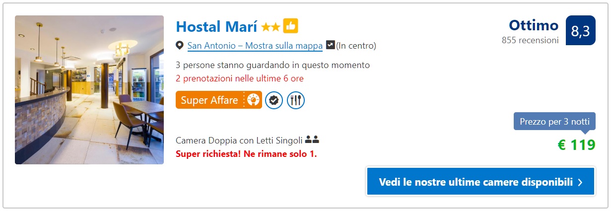Click the 855 recensioni text
Viewport: 611px width, 212px height.
pos(530,40)
